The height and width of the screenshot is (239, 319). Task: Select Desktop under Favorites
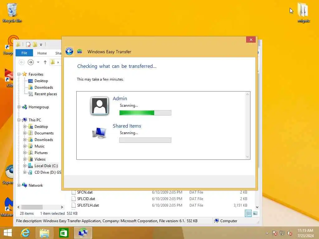(x=41, y=81)
